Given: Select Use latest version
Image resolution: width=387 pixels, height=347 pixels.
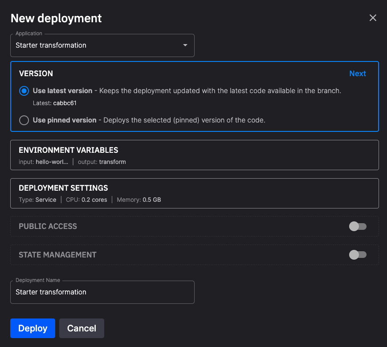Looking at the screenshot, I should (24, 91).
